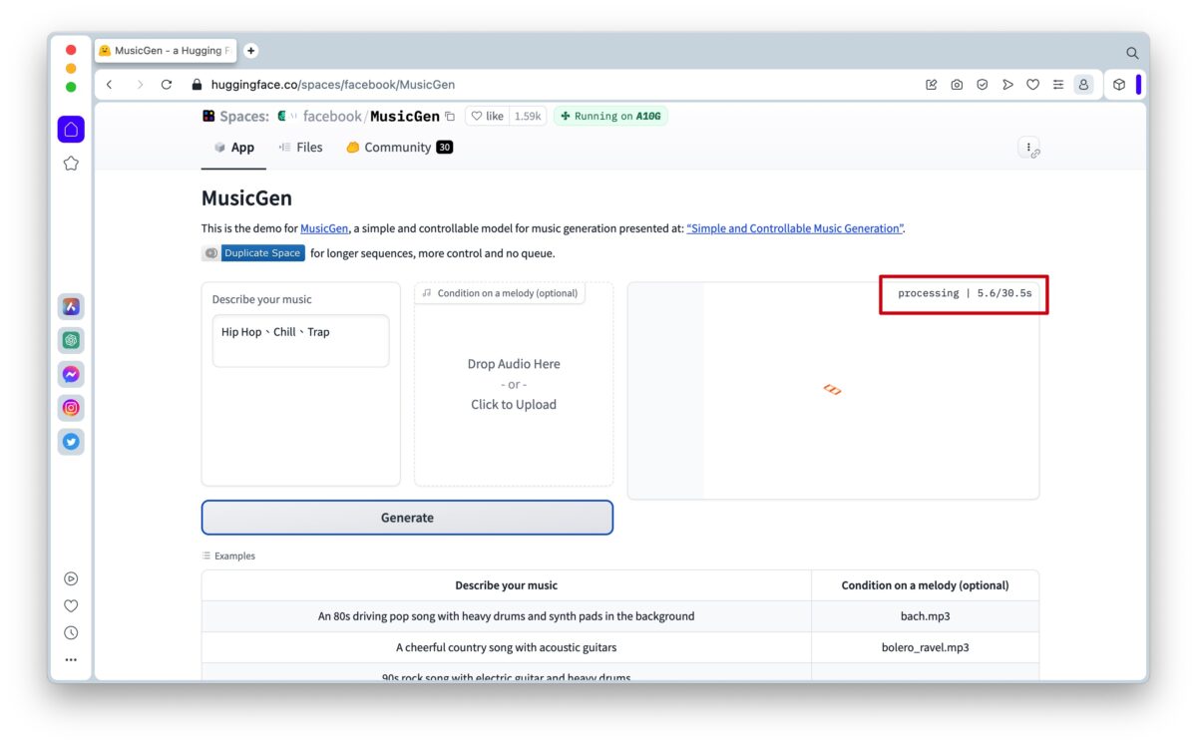Viewport: 1197px width, 746px height.
Task: Switch to the App tab
Action: [x=234, y=148]
